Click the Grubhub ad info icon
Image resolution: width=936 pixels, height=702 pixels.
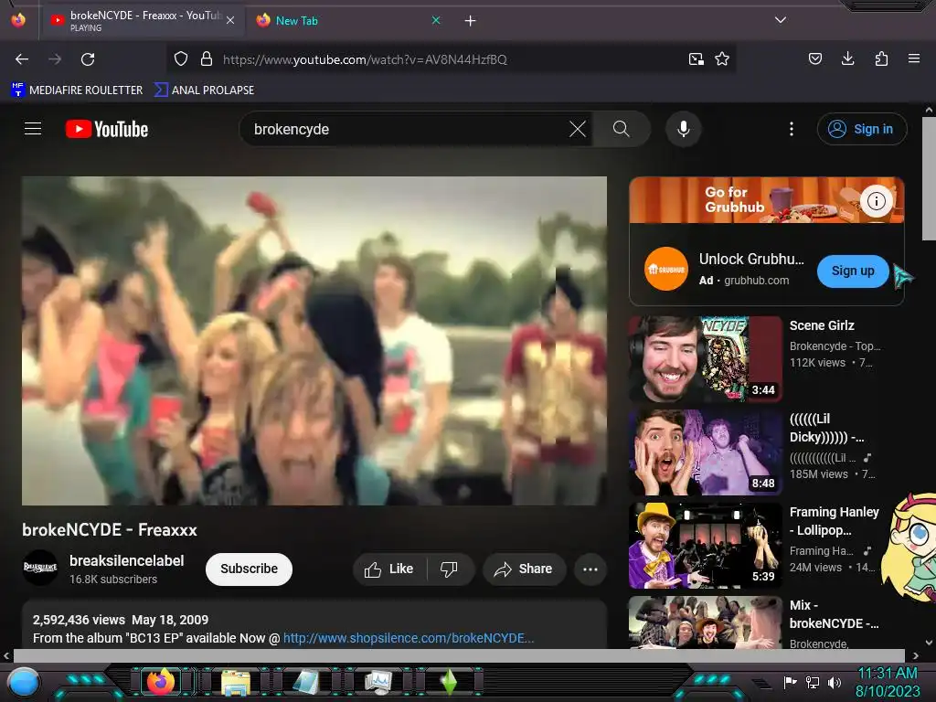click(x=877, y=201)
